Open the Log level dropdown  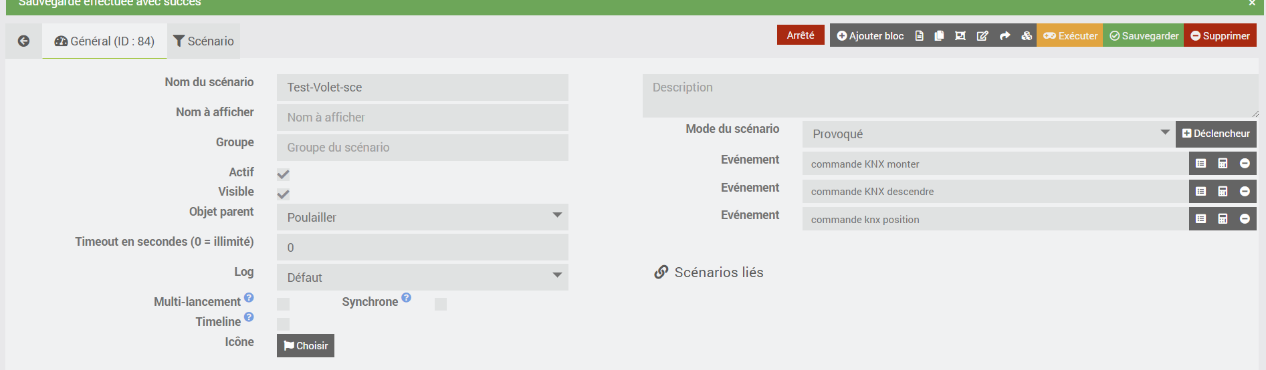click(422, 277)
